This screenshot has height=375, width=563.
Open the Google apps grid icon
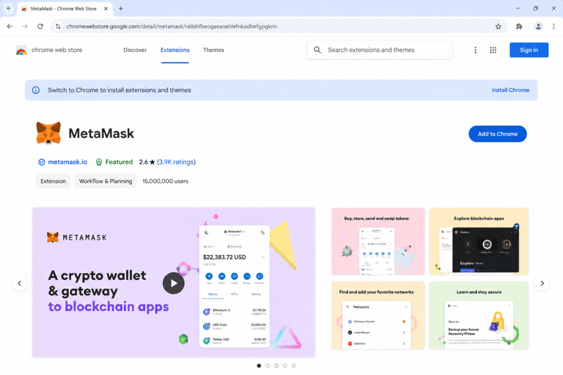[493, 50]
